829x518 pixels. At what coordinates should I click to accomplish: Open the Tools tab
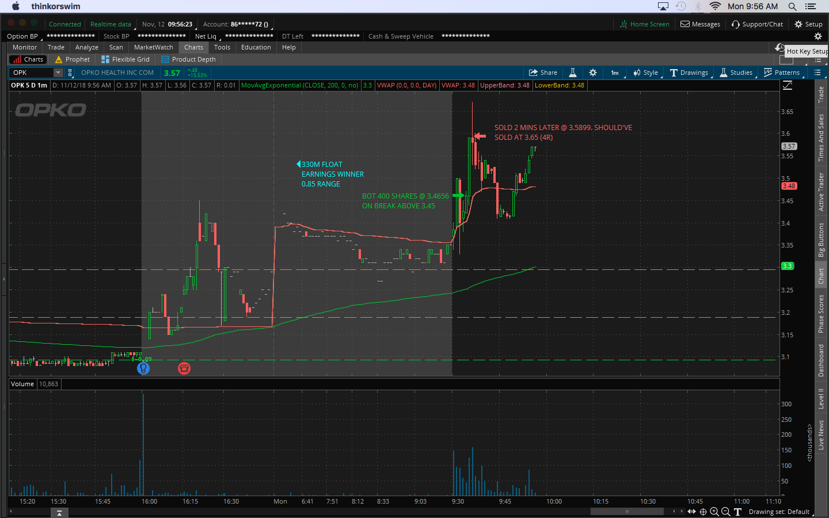pyautogui.click(x=222, y=47)
